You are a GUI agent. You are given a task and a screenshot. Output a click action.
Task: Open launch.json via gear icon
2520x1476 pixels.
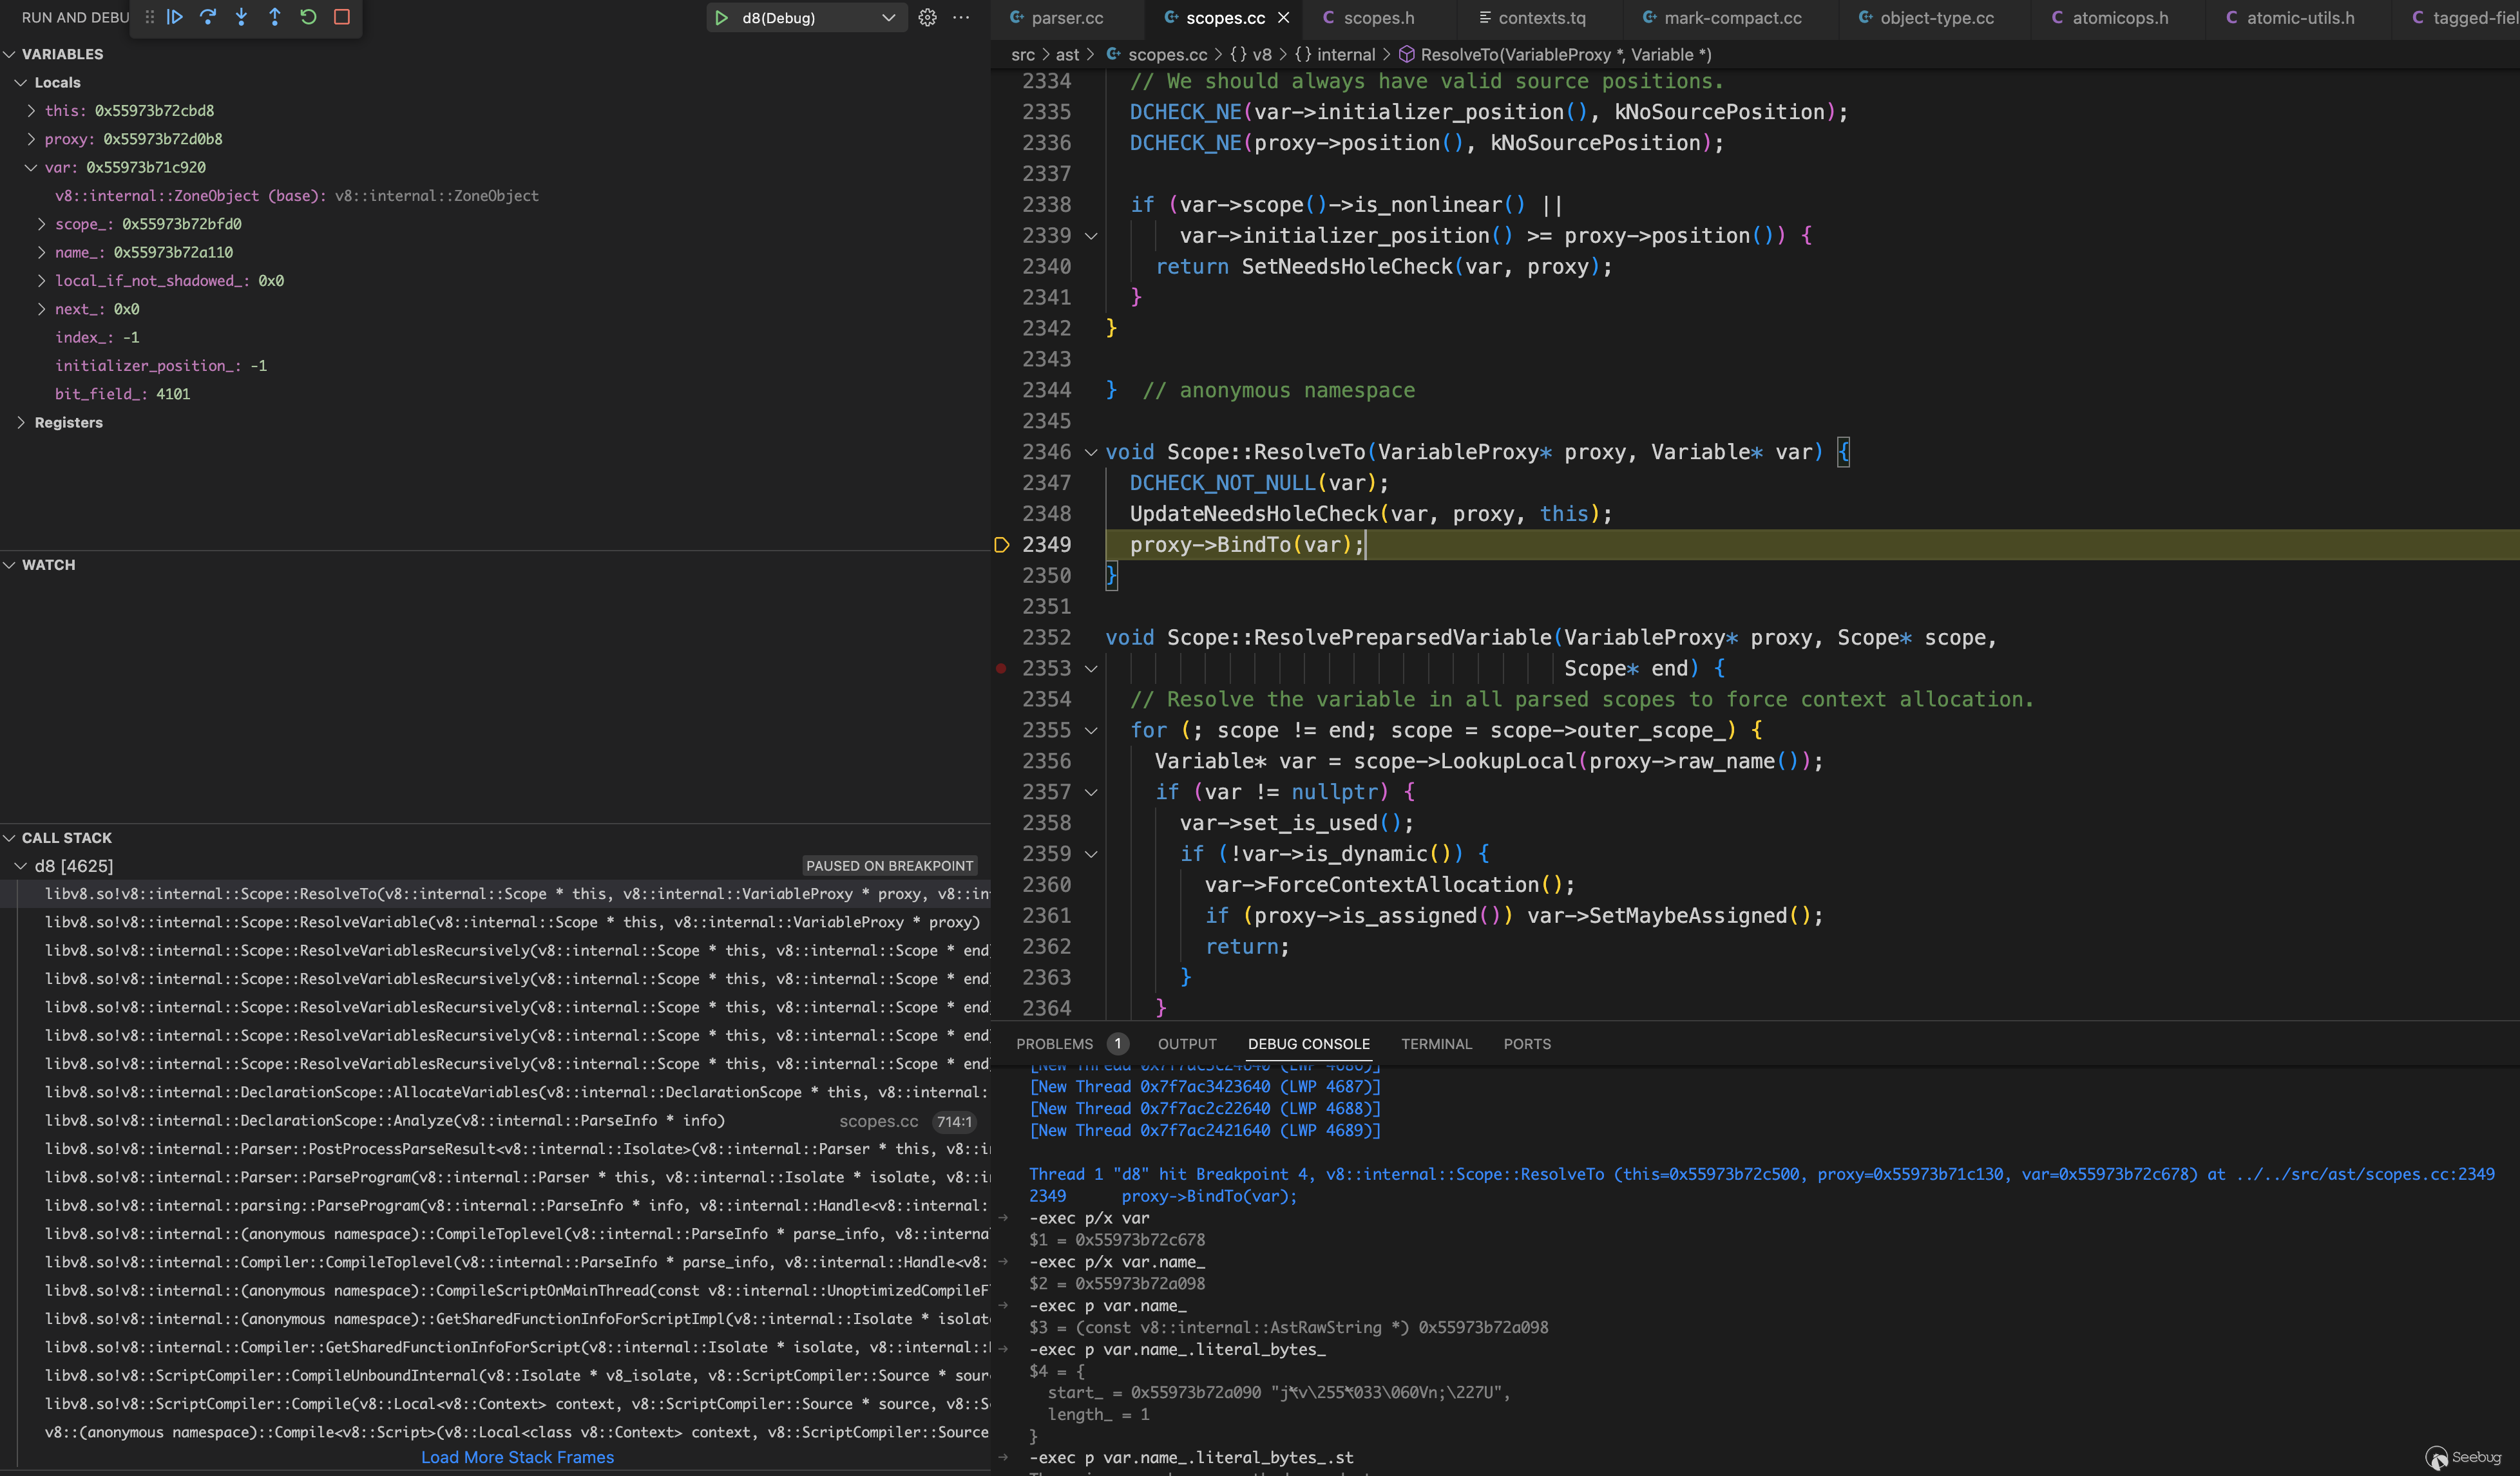coord(927,18)
